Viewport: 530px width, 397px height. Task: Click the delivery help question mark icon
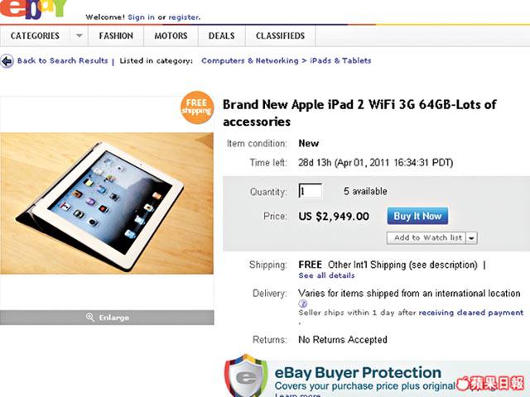[x=303, y=304]
